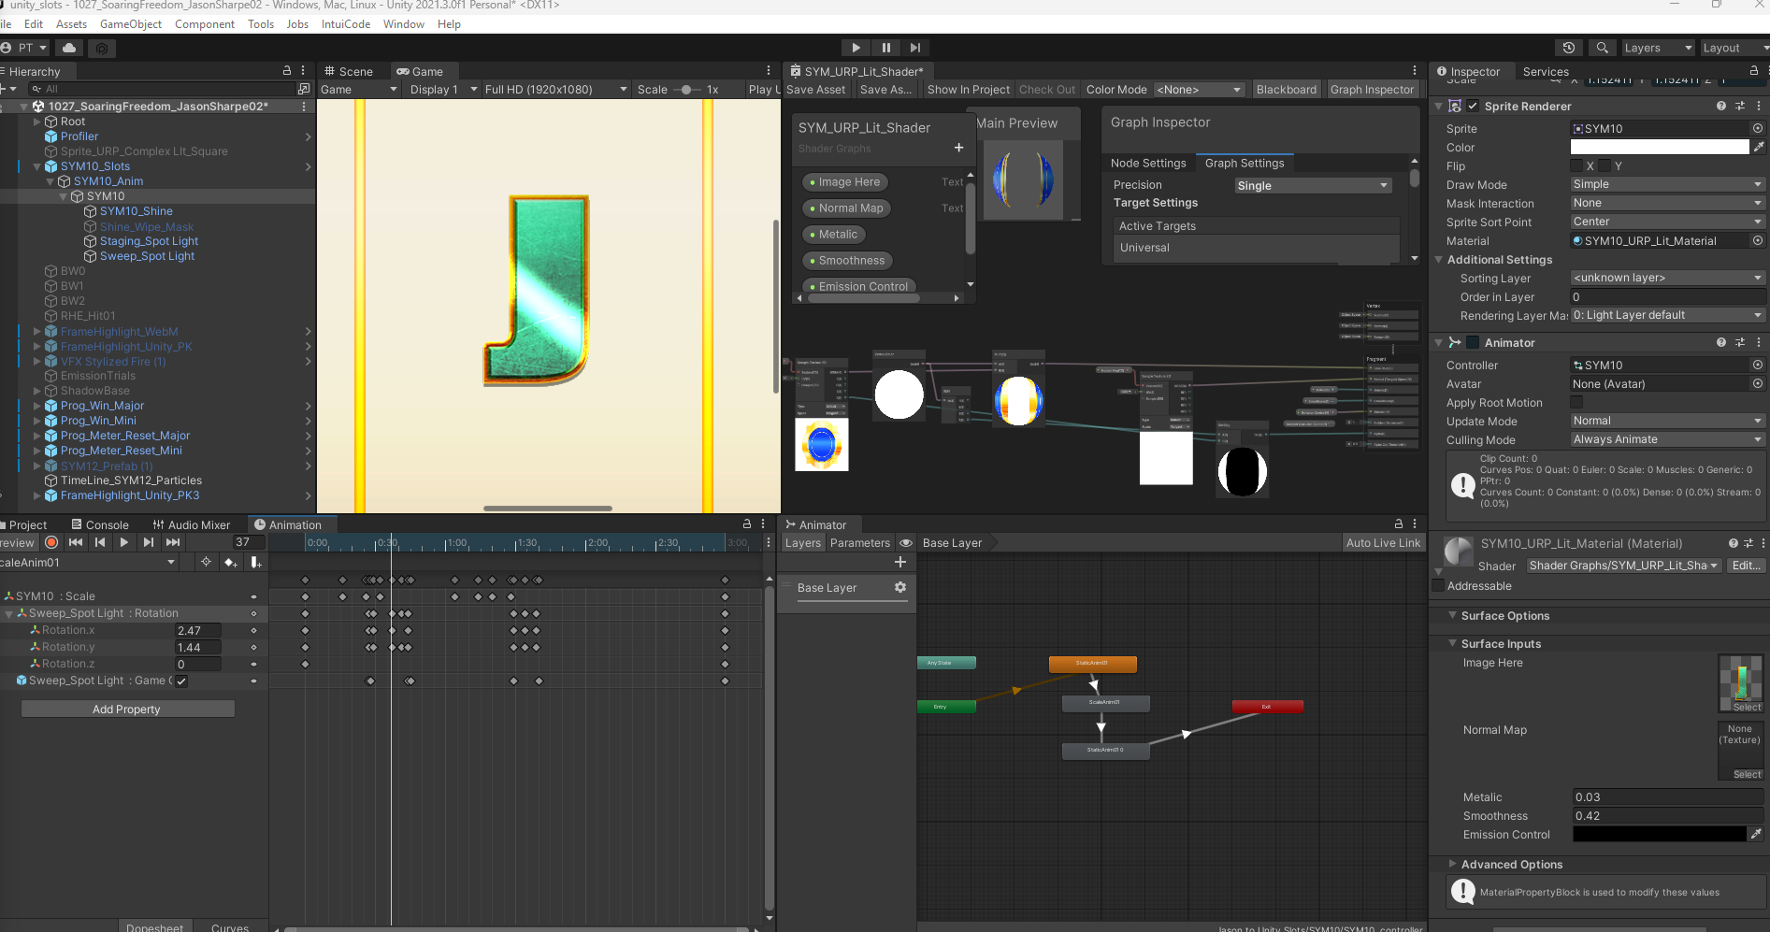
Task: Pick Color with eyedropper in Sprite Renderer
Action: [1759, 147]
